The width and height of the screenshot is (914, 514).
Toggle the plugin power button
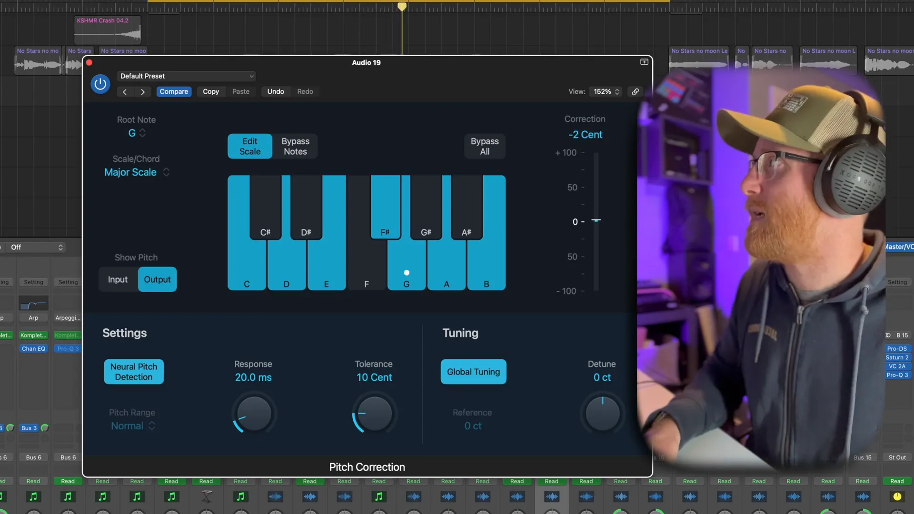[100, 84]
